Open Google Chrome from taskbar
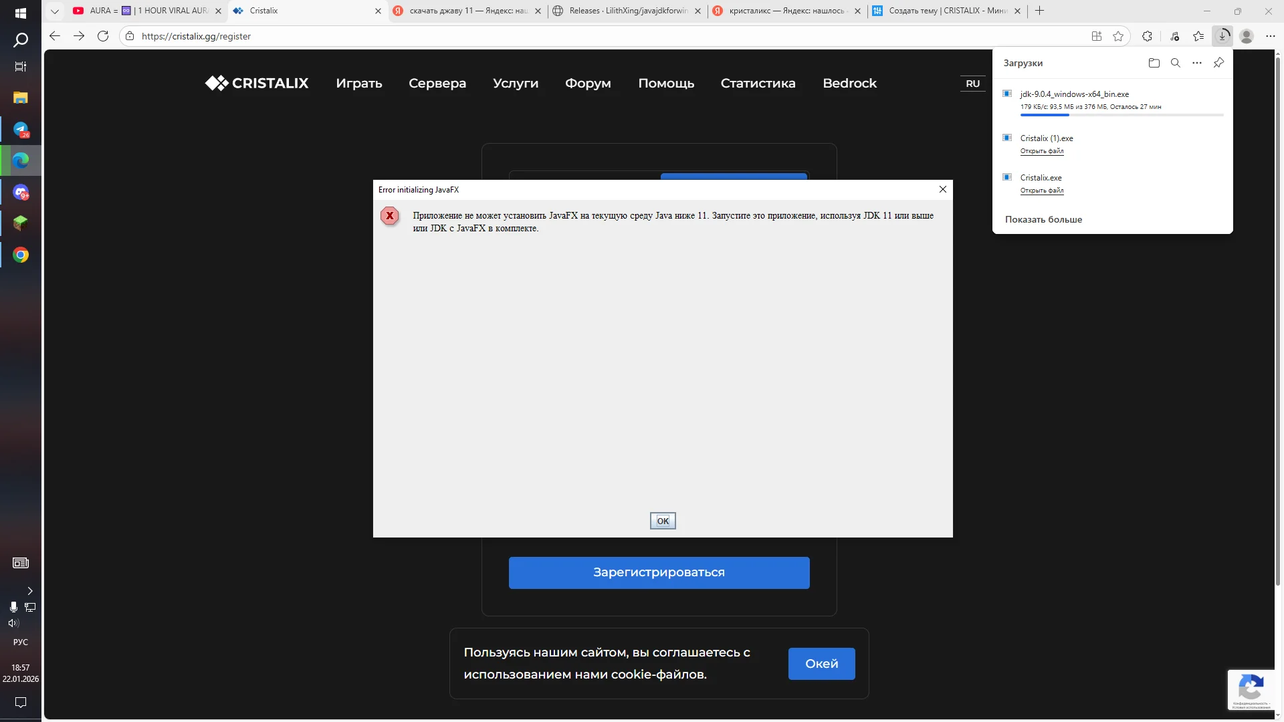 click(21, 255)
